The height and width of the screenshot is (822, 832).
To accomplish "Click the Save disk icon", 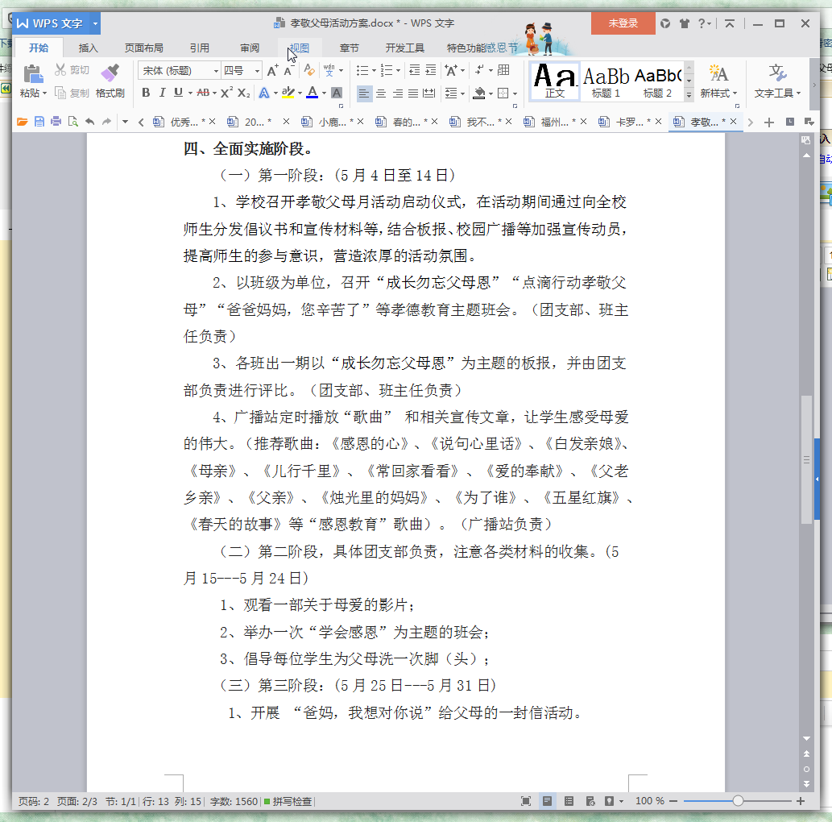I will click(39, 122).
